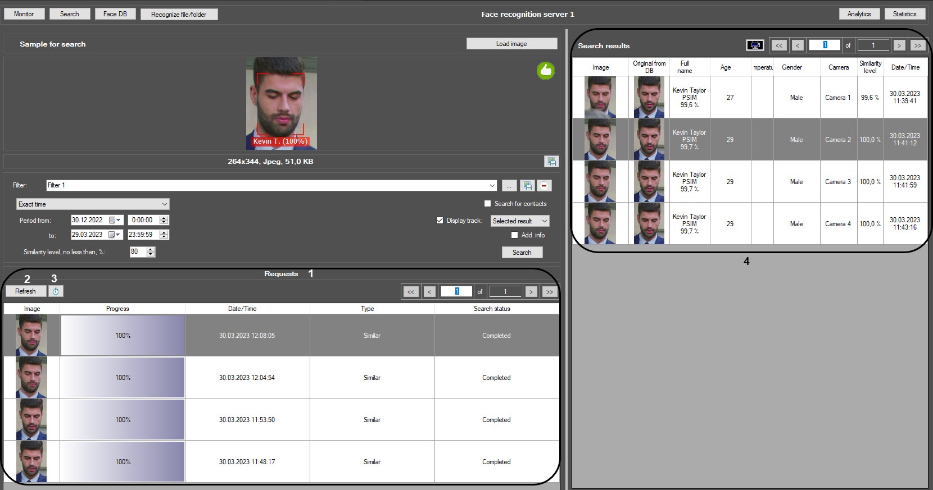This screenshot has width=933, height=490.
Task: Tick the Add. info checkbox
Action: [x=514, y=235]
